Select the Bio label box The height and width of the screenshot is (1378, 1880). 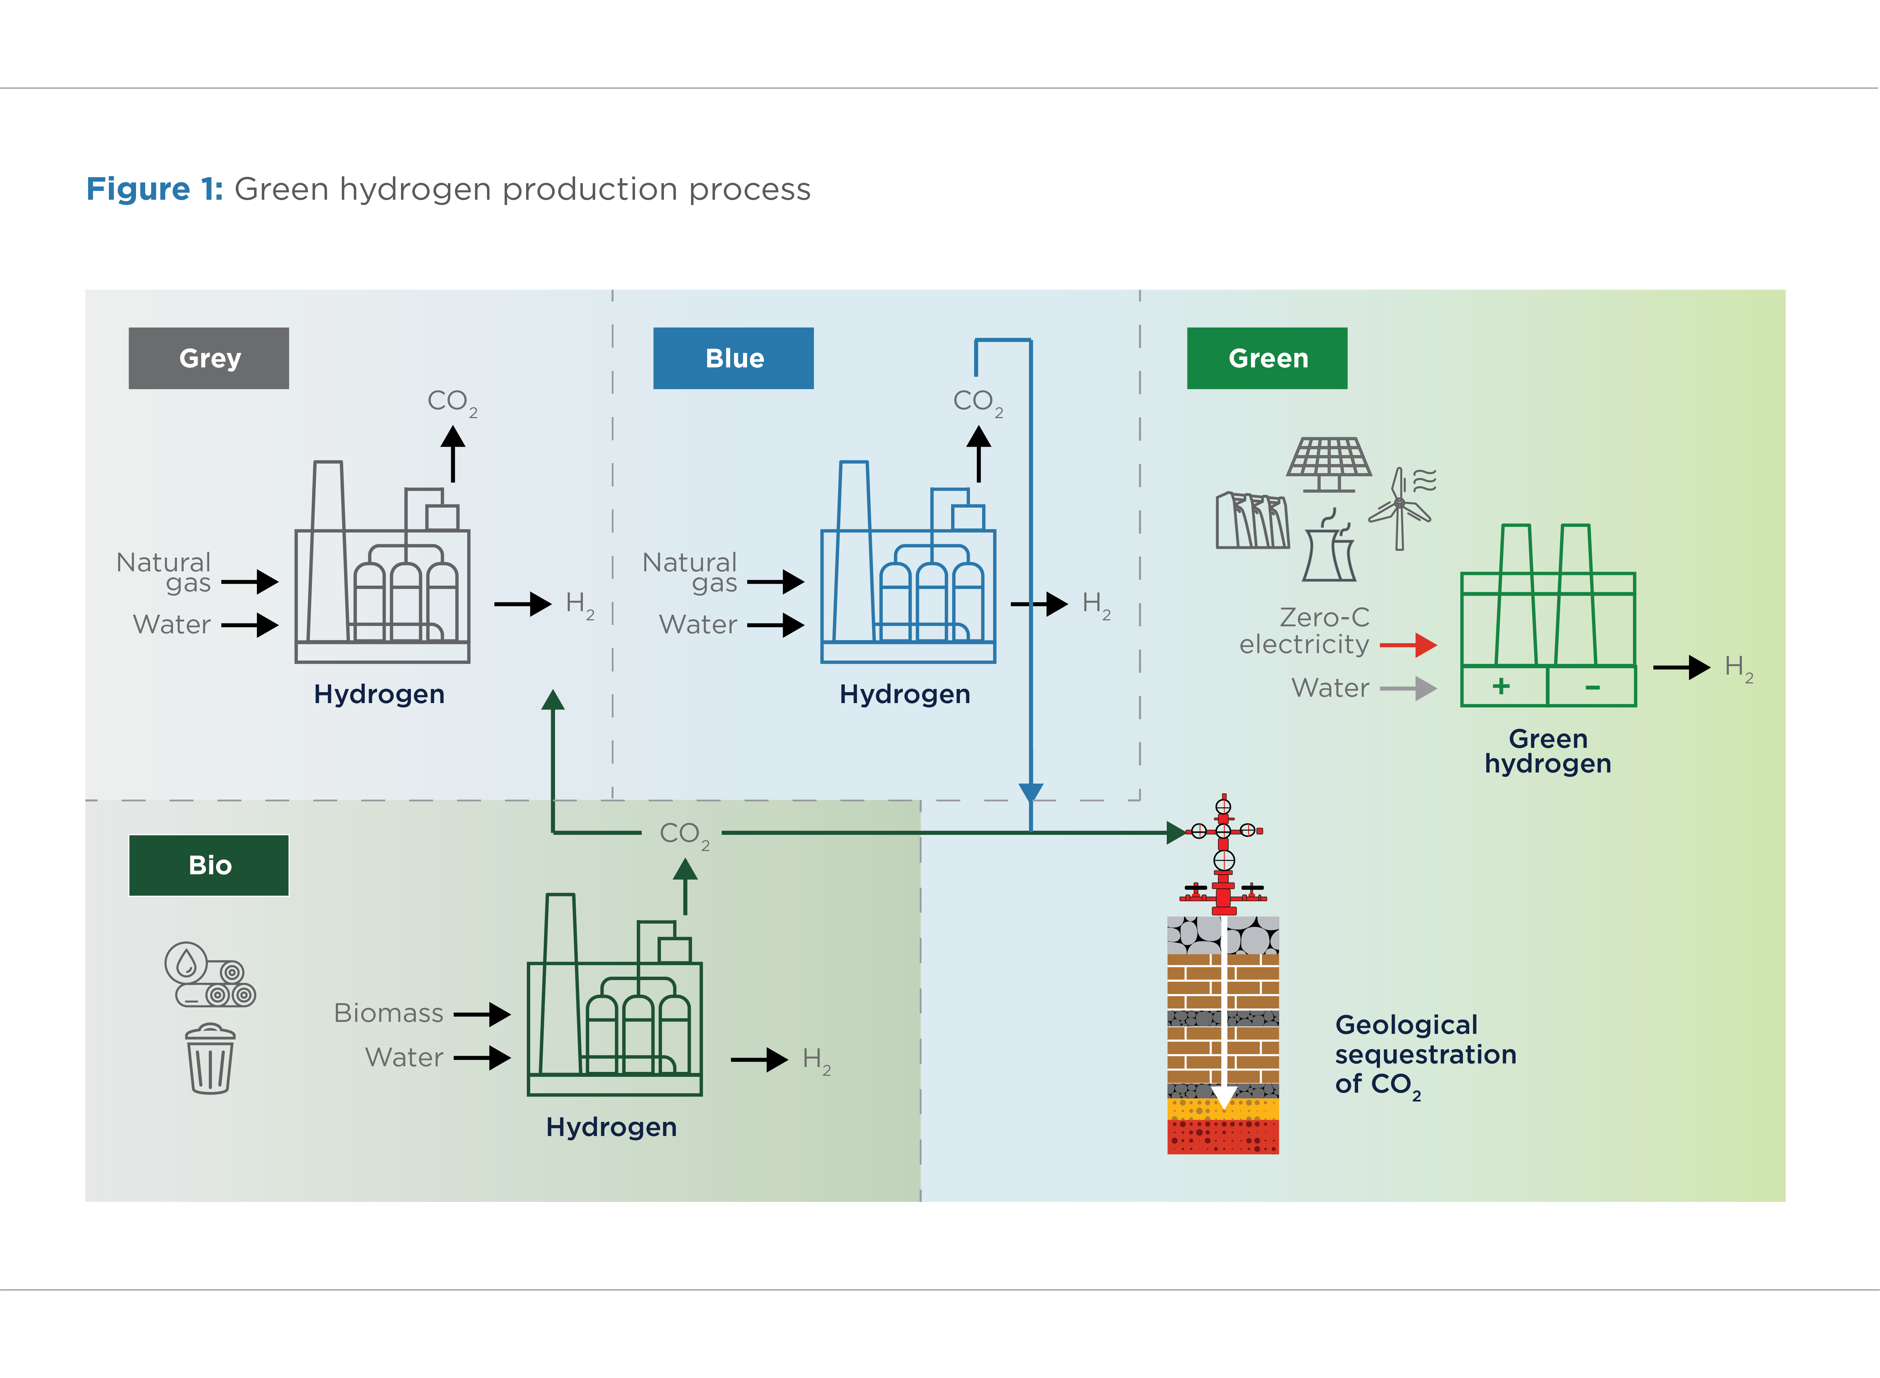209,865
